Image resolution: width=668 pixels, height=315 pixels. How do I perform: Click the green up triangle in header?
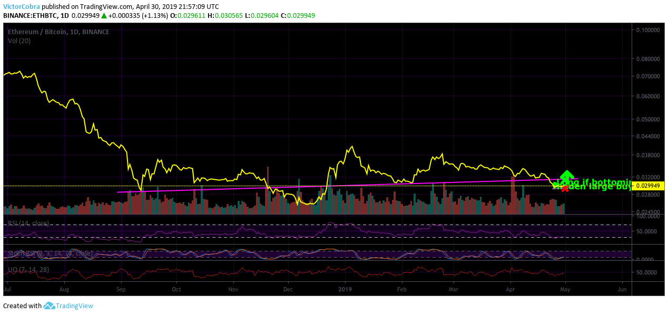pyautogui.click(x=104, y=16)
